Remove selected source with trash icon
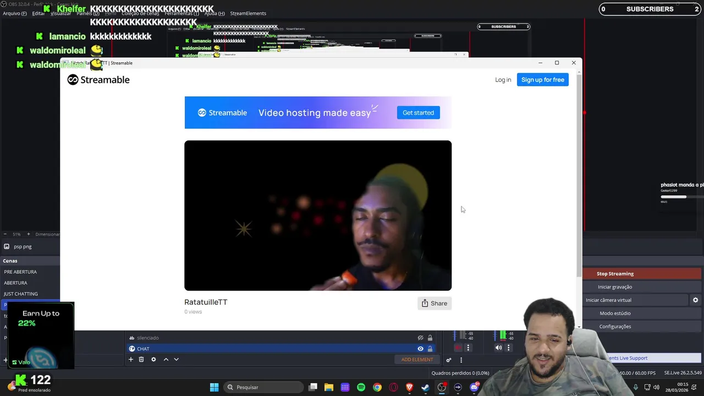This screenshot has height=396, width=704. pyautogui.click(x=141, y=359)
